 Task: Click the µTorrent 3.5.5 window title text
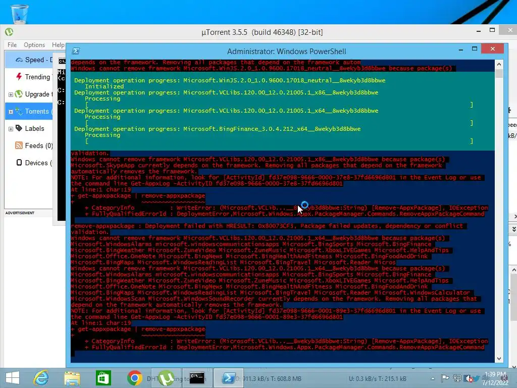pyautogui.click(x=262, y=32)
